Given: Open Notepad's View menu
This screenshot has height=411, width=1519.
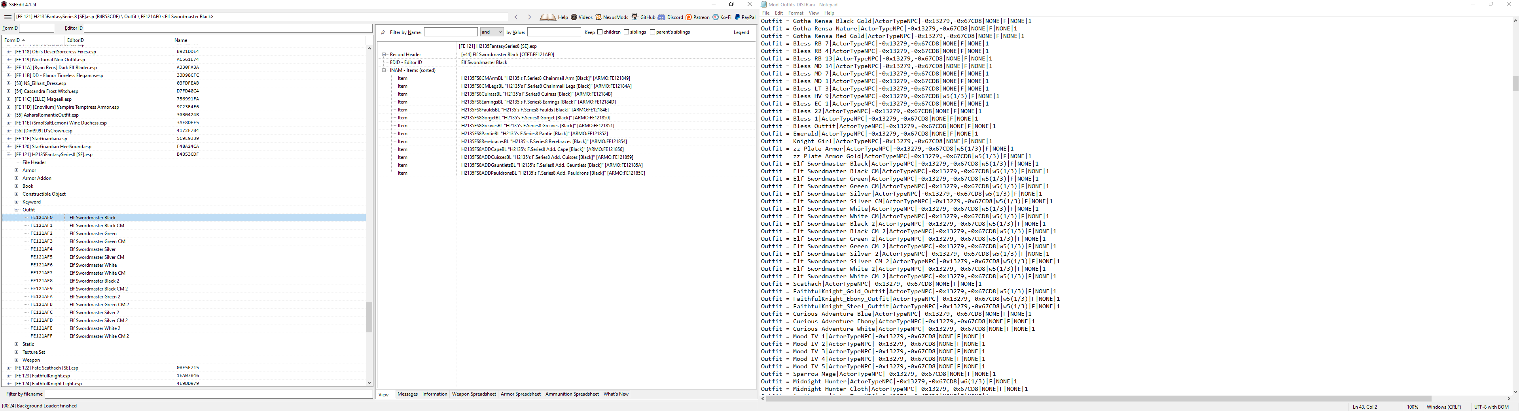Looking at the screenshot, I should pyautogui.click(x=814, y=13).
